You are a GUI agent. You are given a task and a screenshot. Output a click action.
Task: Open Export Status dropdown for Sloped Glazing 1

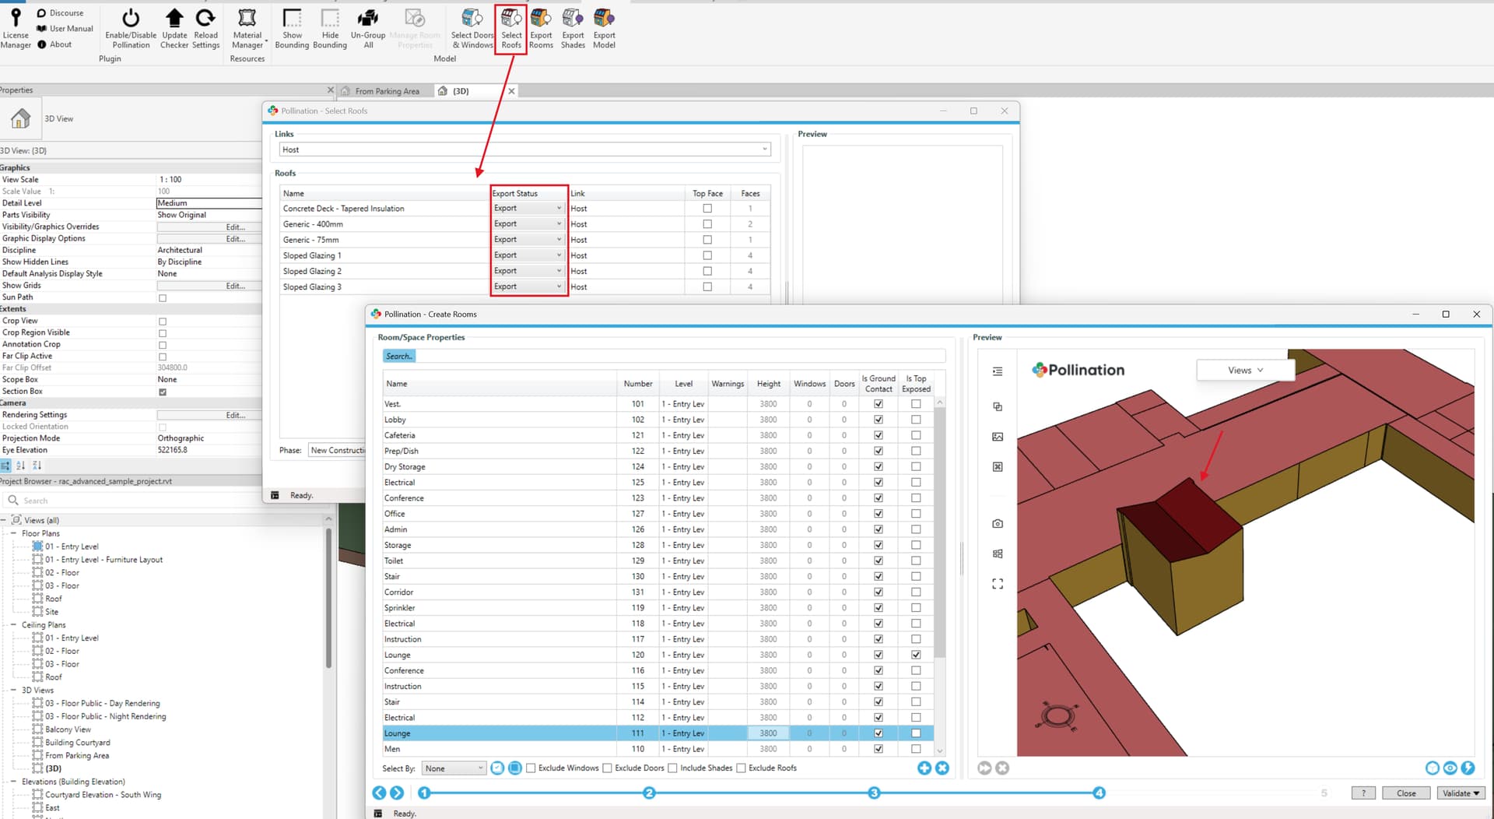[527, 255]
